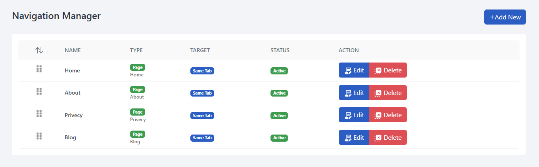Click the drag handle icon for About row
Image resolution: width=539 pixels, height=167 pixels.
39,91
